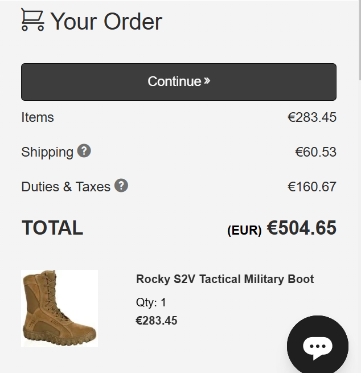Image resolution: width=361 pixels, height=373 pixels.
Task: Click the Your Order heading
Action: point(106,22)
